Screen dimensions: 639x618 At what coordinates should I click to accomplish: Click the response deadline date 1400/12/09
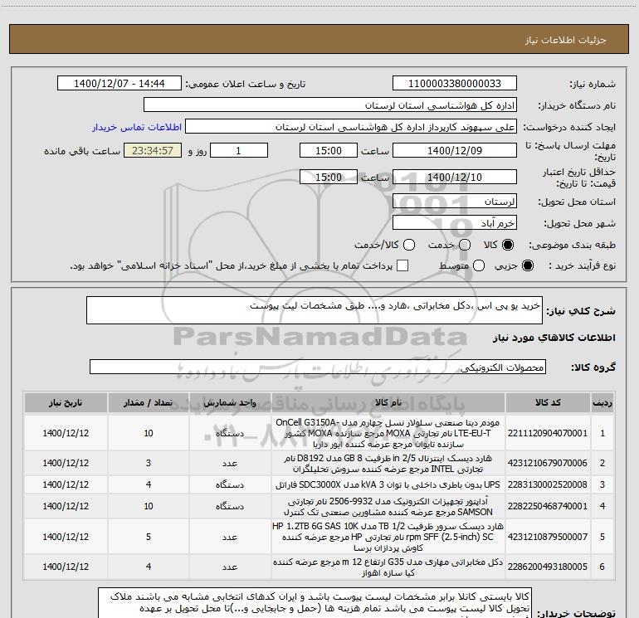click(455, 150)
